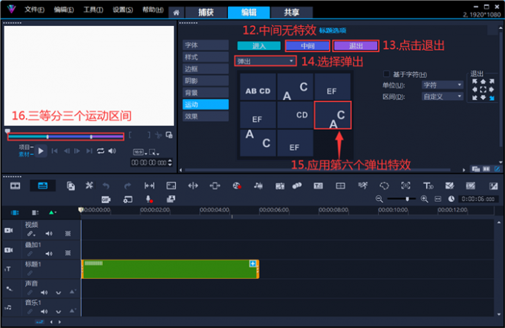Expand the 音乐1 track chevron
Screen dimensions: 505x328
pyautogui.click(x=58, y=312)
